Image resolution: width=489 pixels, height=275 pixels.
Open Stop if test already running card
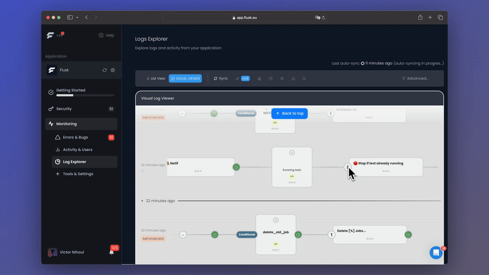[386, 167]
